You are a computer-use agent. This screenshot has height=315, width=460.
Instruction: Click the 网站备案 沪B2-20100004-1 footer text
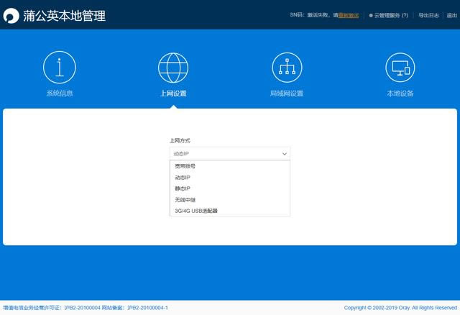(x=135, y=308)
